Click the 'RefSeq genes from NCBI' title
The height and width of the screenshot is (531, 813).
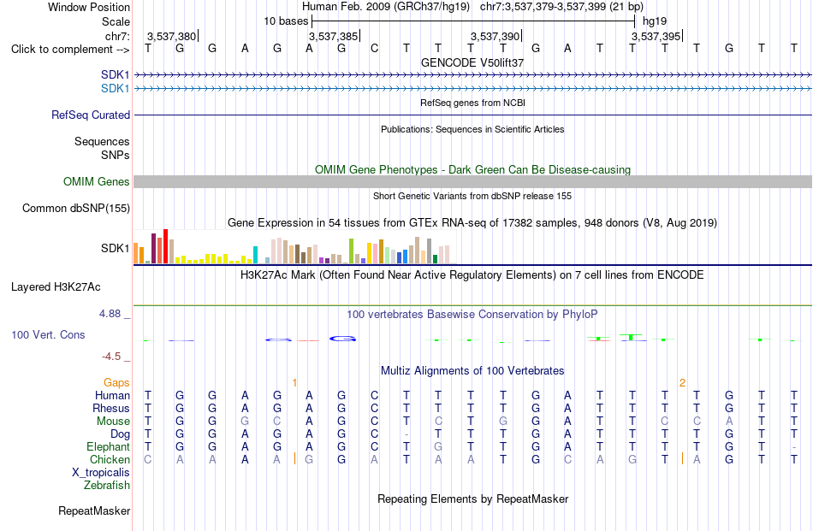[472, 103]
